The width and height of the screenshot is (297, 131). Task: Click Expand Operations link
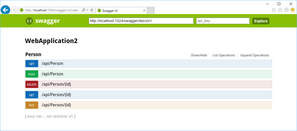point(255,55)
